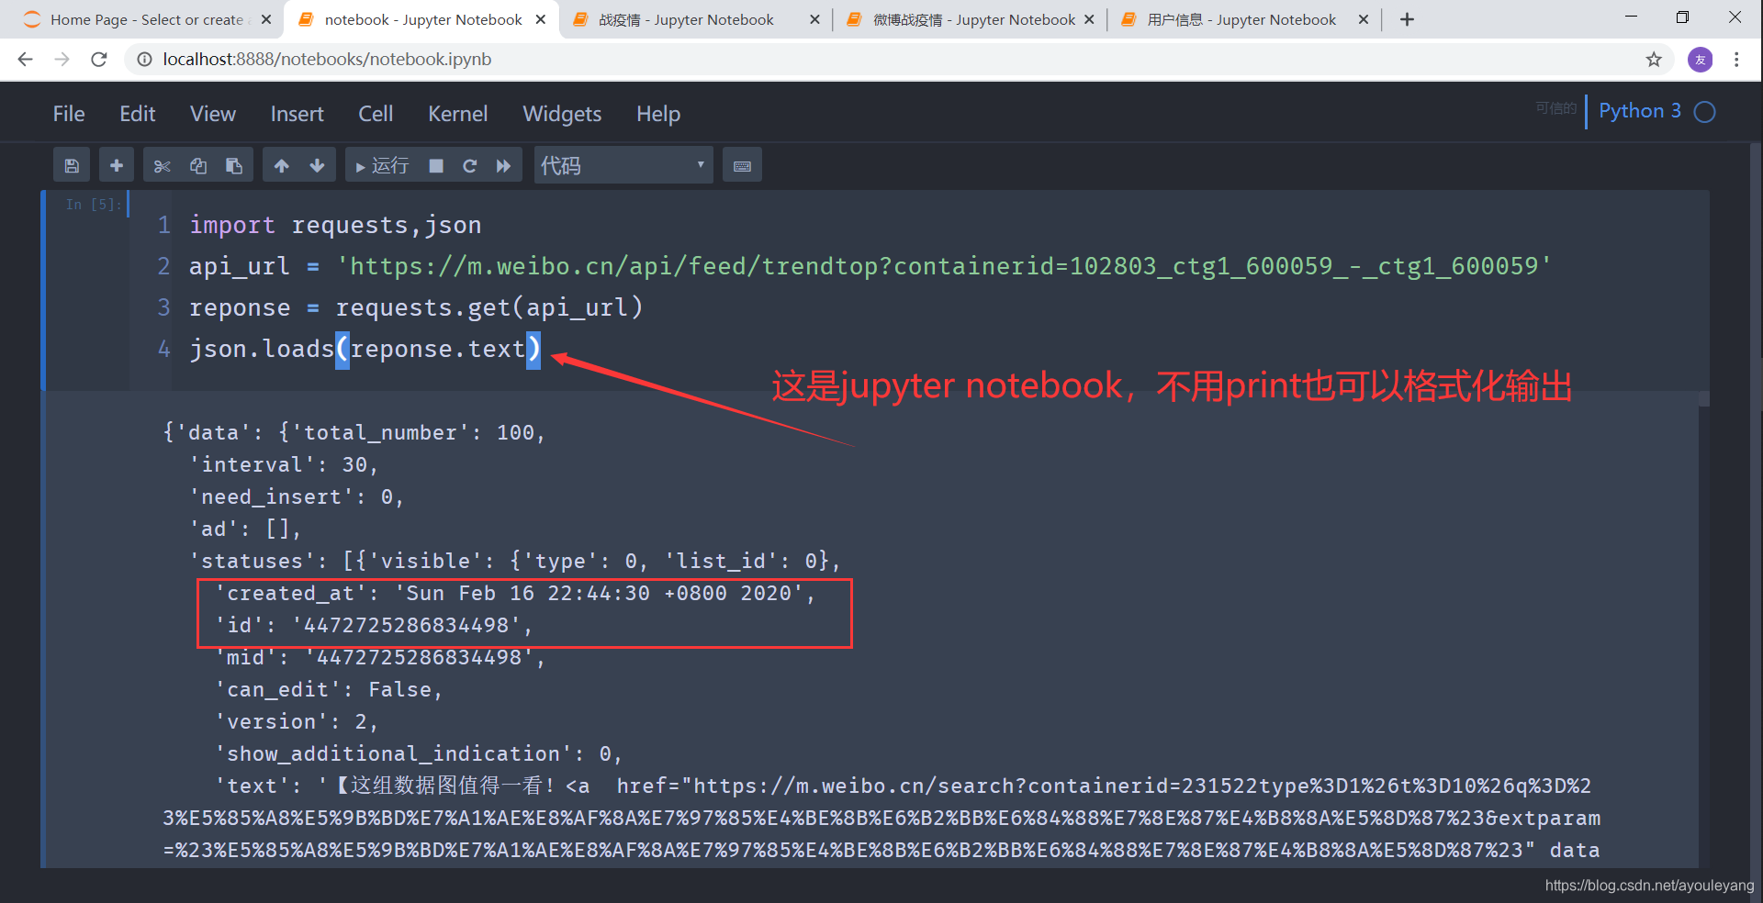
Task: Insert a new cell below with plus icon
Action: point(117,166)
